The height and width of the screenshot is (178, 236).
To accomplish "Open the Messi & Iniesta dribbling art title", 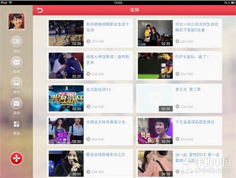I will coord(108,59).
